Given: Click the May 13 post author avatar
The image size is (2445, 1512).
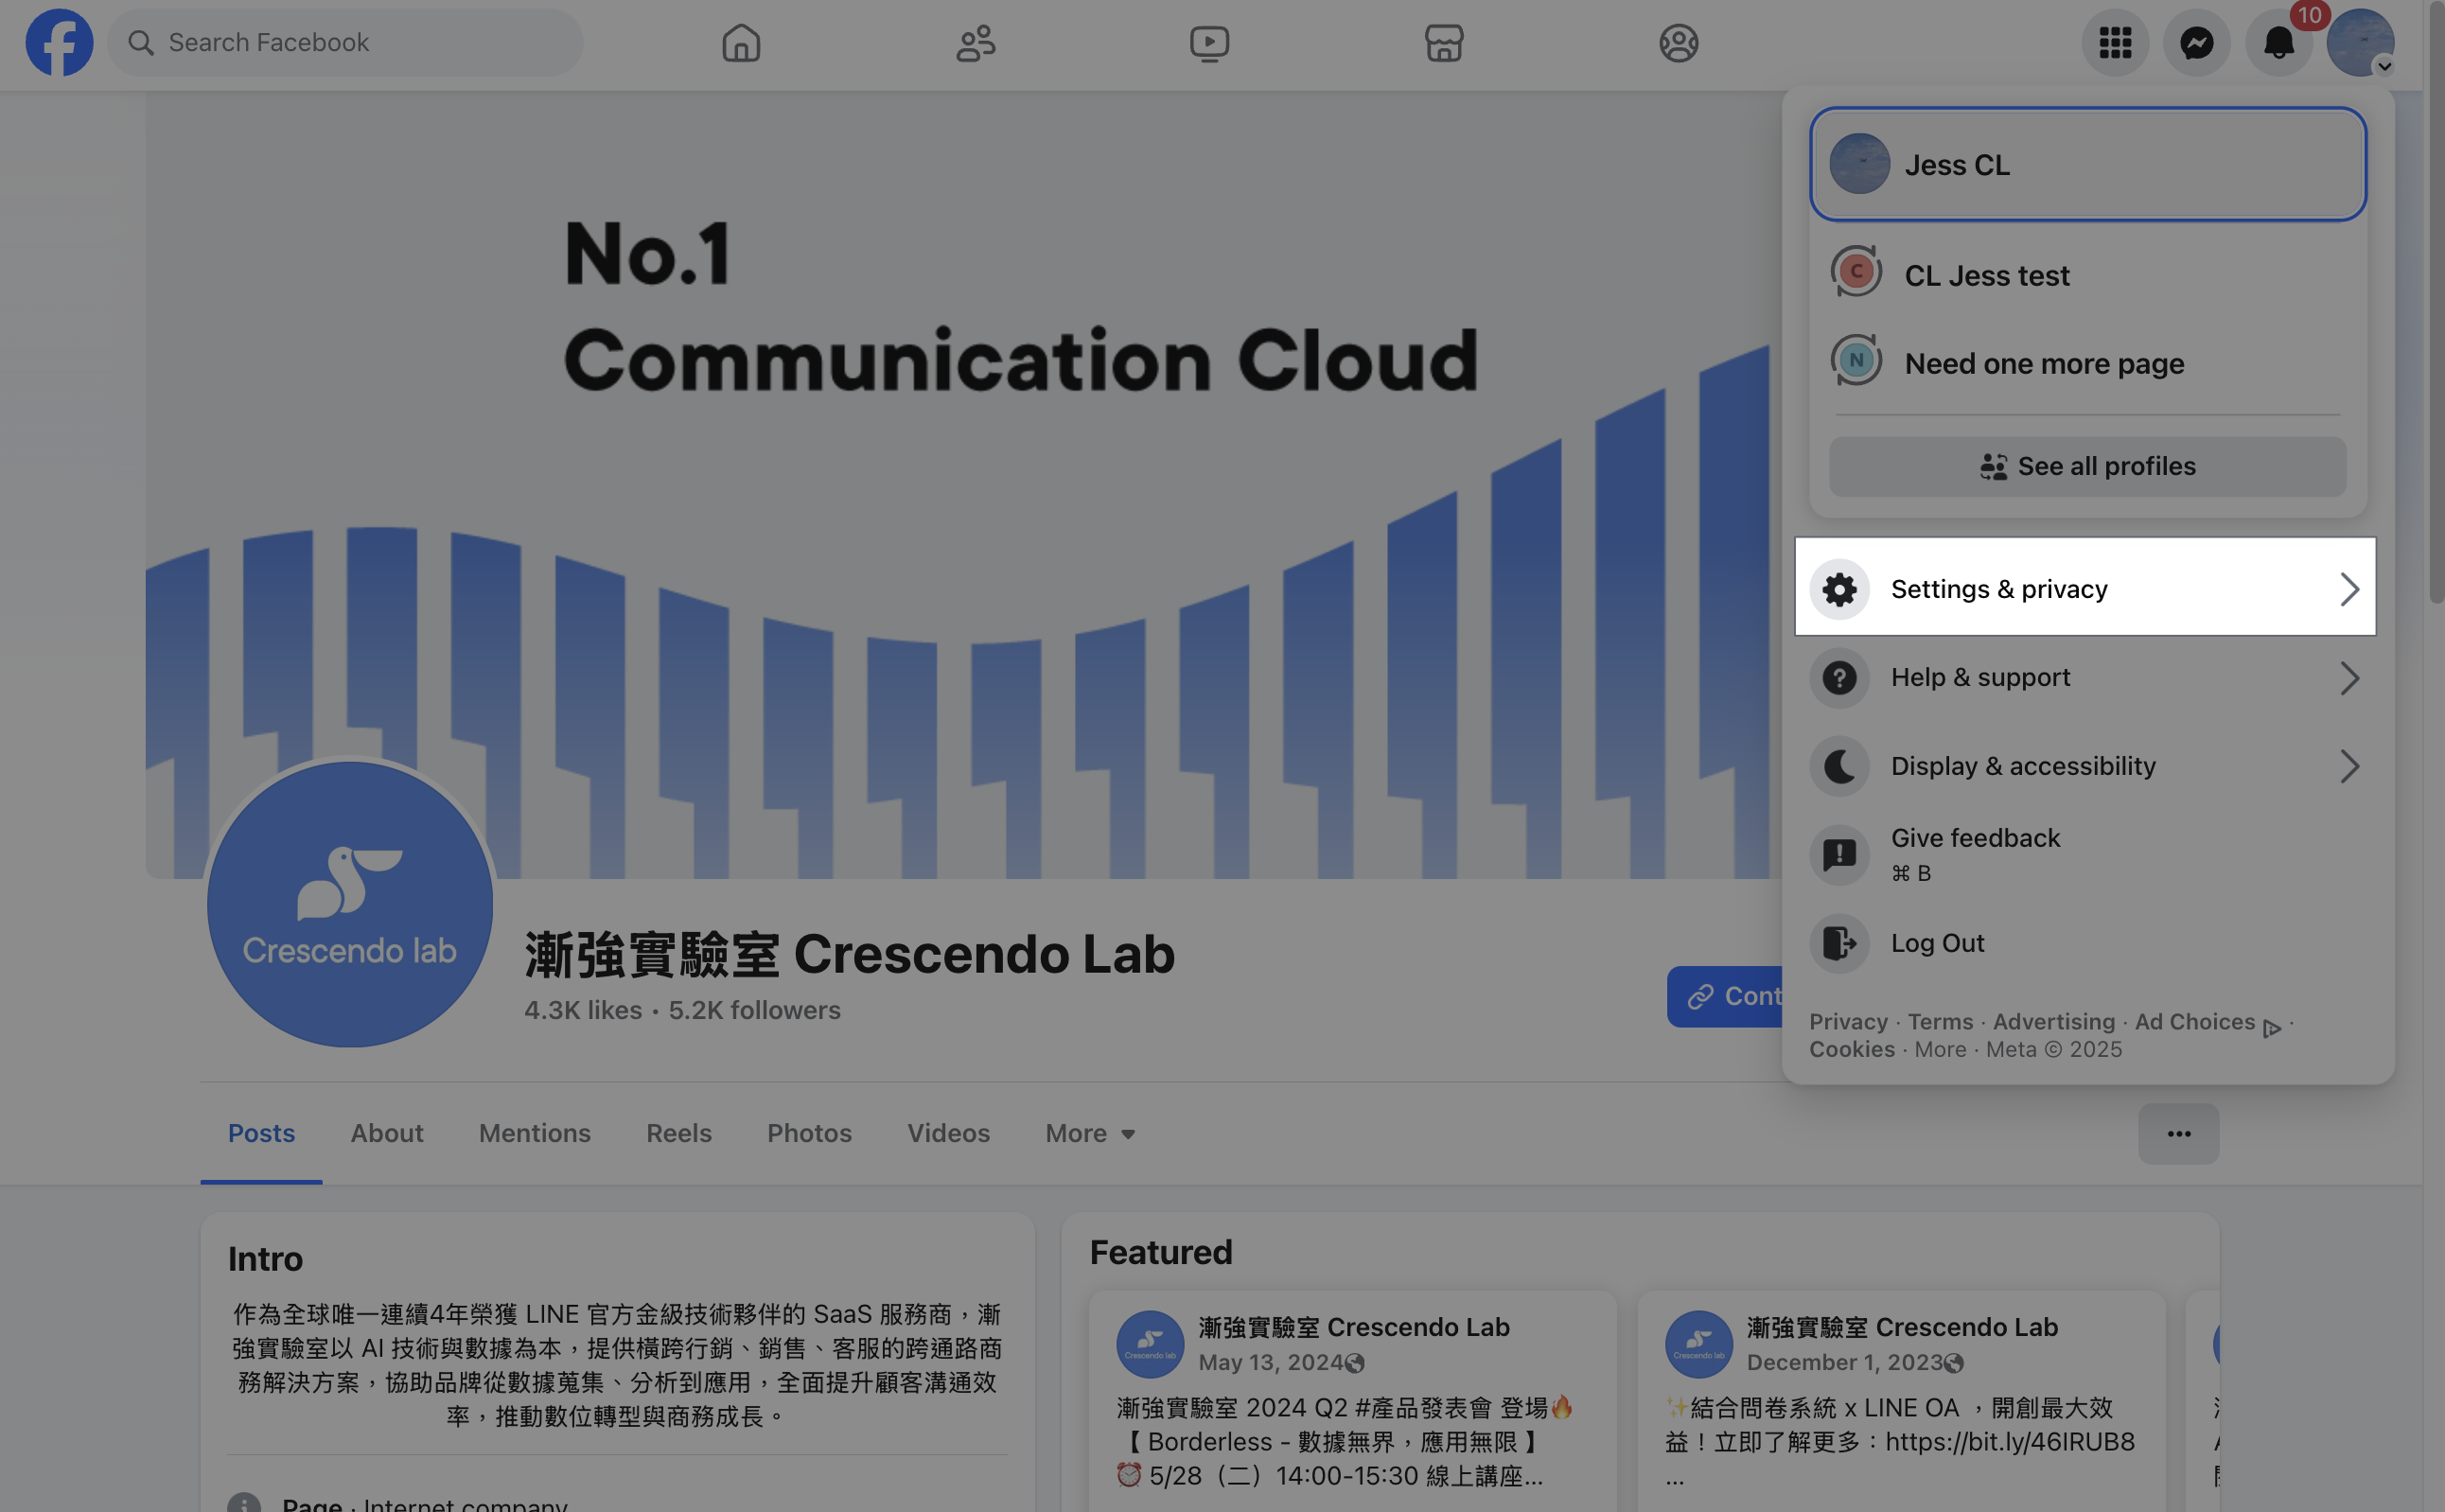Looking at the screenshot, I should pos(1150,1344).
